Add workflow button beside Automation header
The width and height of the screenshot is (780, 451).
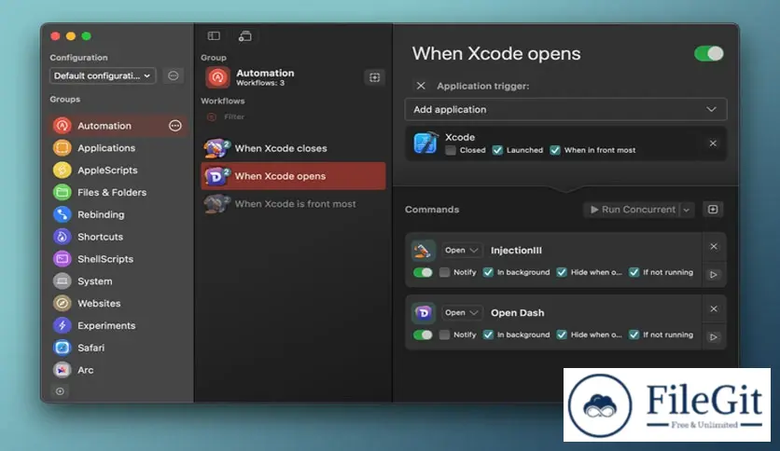click(x=374, y=77)
